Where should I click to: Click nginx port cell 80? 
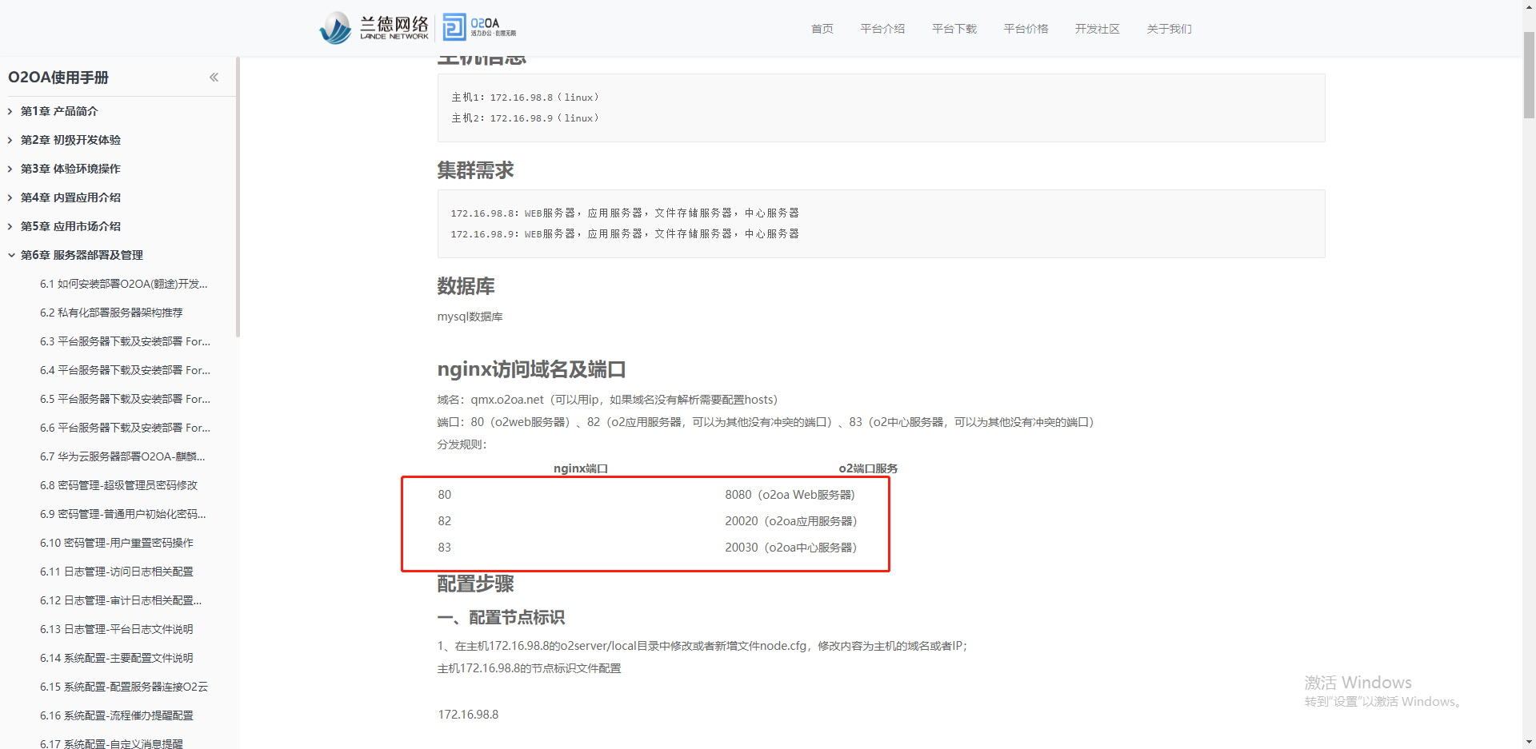tap(445, 495)
